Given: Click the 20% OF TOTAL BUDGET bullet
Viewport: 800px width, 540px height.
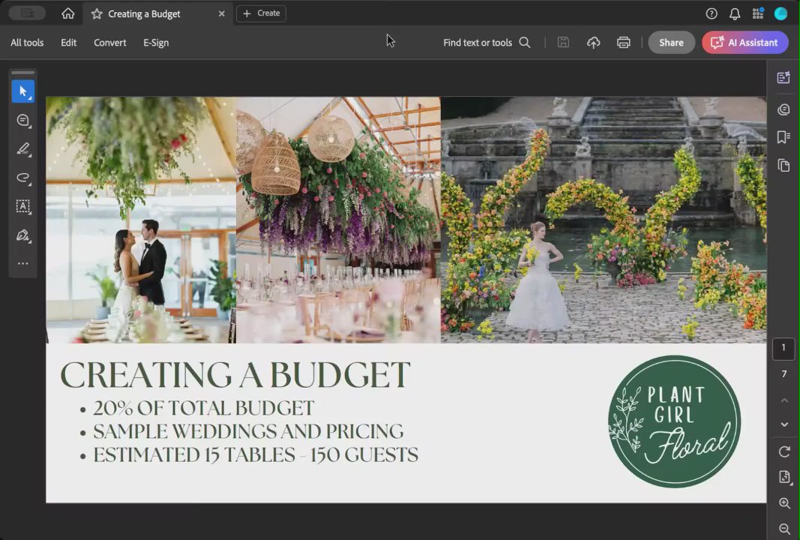Looking at the screenshot, I should click(204, 408).
